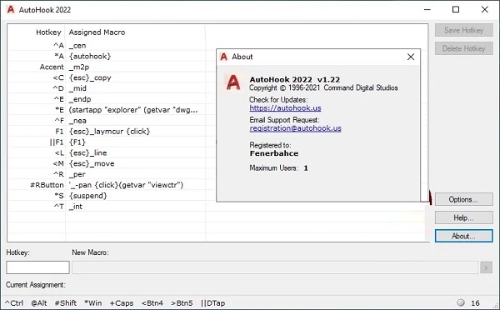Select the ^E _endp row
The height and width of the screenshot is (310, 500).
point(107,99)
